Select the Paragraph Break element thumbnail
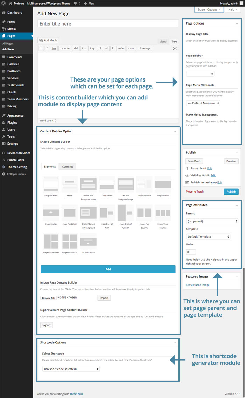The image size is (245, 398). coord(51,184)
